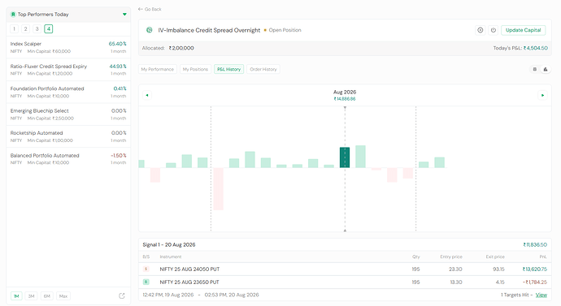
Task: Click the buy 'B' badge icon
Action: (x=146, y=282)
